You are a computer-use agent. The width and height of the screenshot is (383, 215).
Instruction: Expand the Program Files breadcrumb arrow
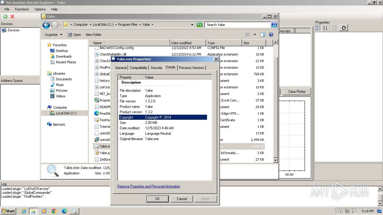[140, 25]
